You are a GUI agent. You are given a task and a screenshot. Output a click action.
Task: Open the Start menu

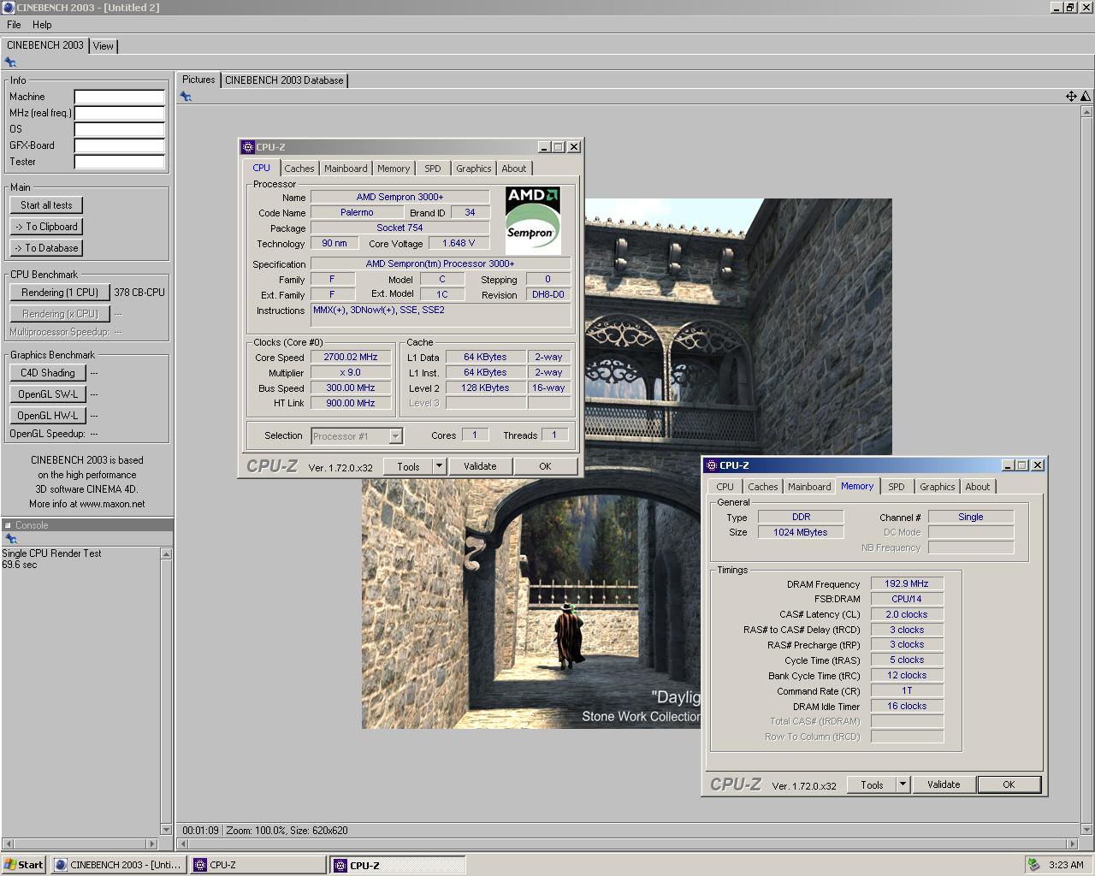tap(24, 865)
